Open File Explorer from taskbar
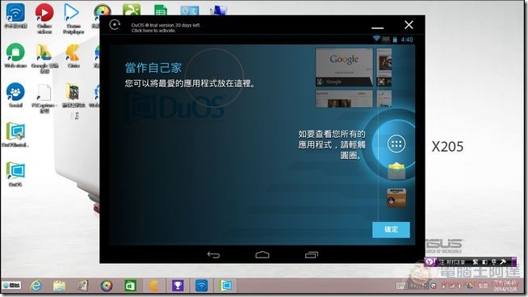Image resolution: width=528 pixels, height=297 pixels. click(x=59, y=286)
